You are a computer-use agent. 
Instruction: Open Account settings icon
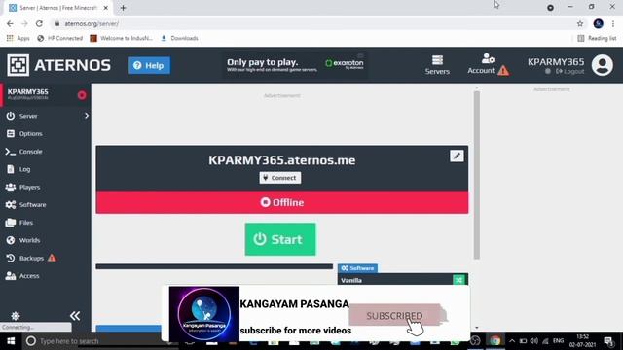pos(488,58)
